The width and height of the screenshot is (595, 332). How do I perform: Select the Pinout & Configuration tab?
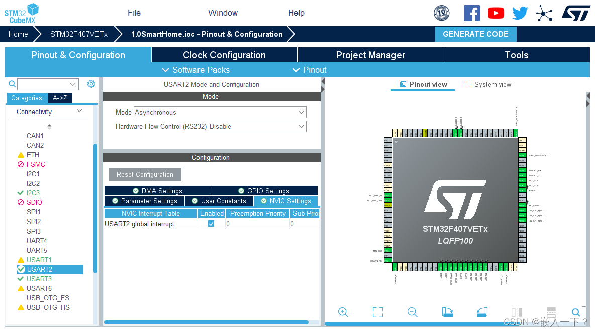pyautogui.click(x=78, y=55)
